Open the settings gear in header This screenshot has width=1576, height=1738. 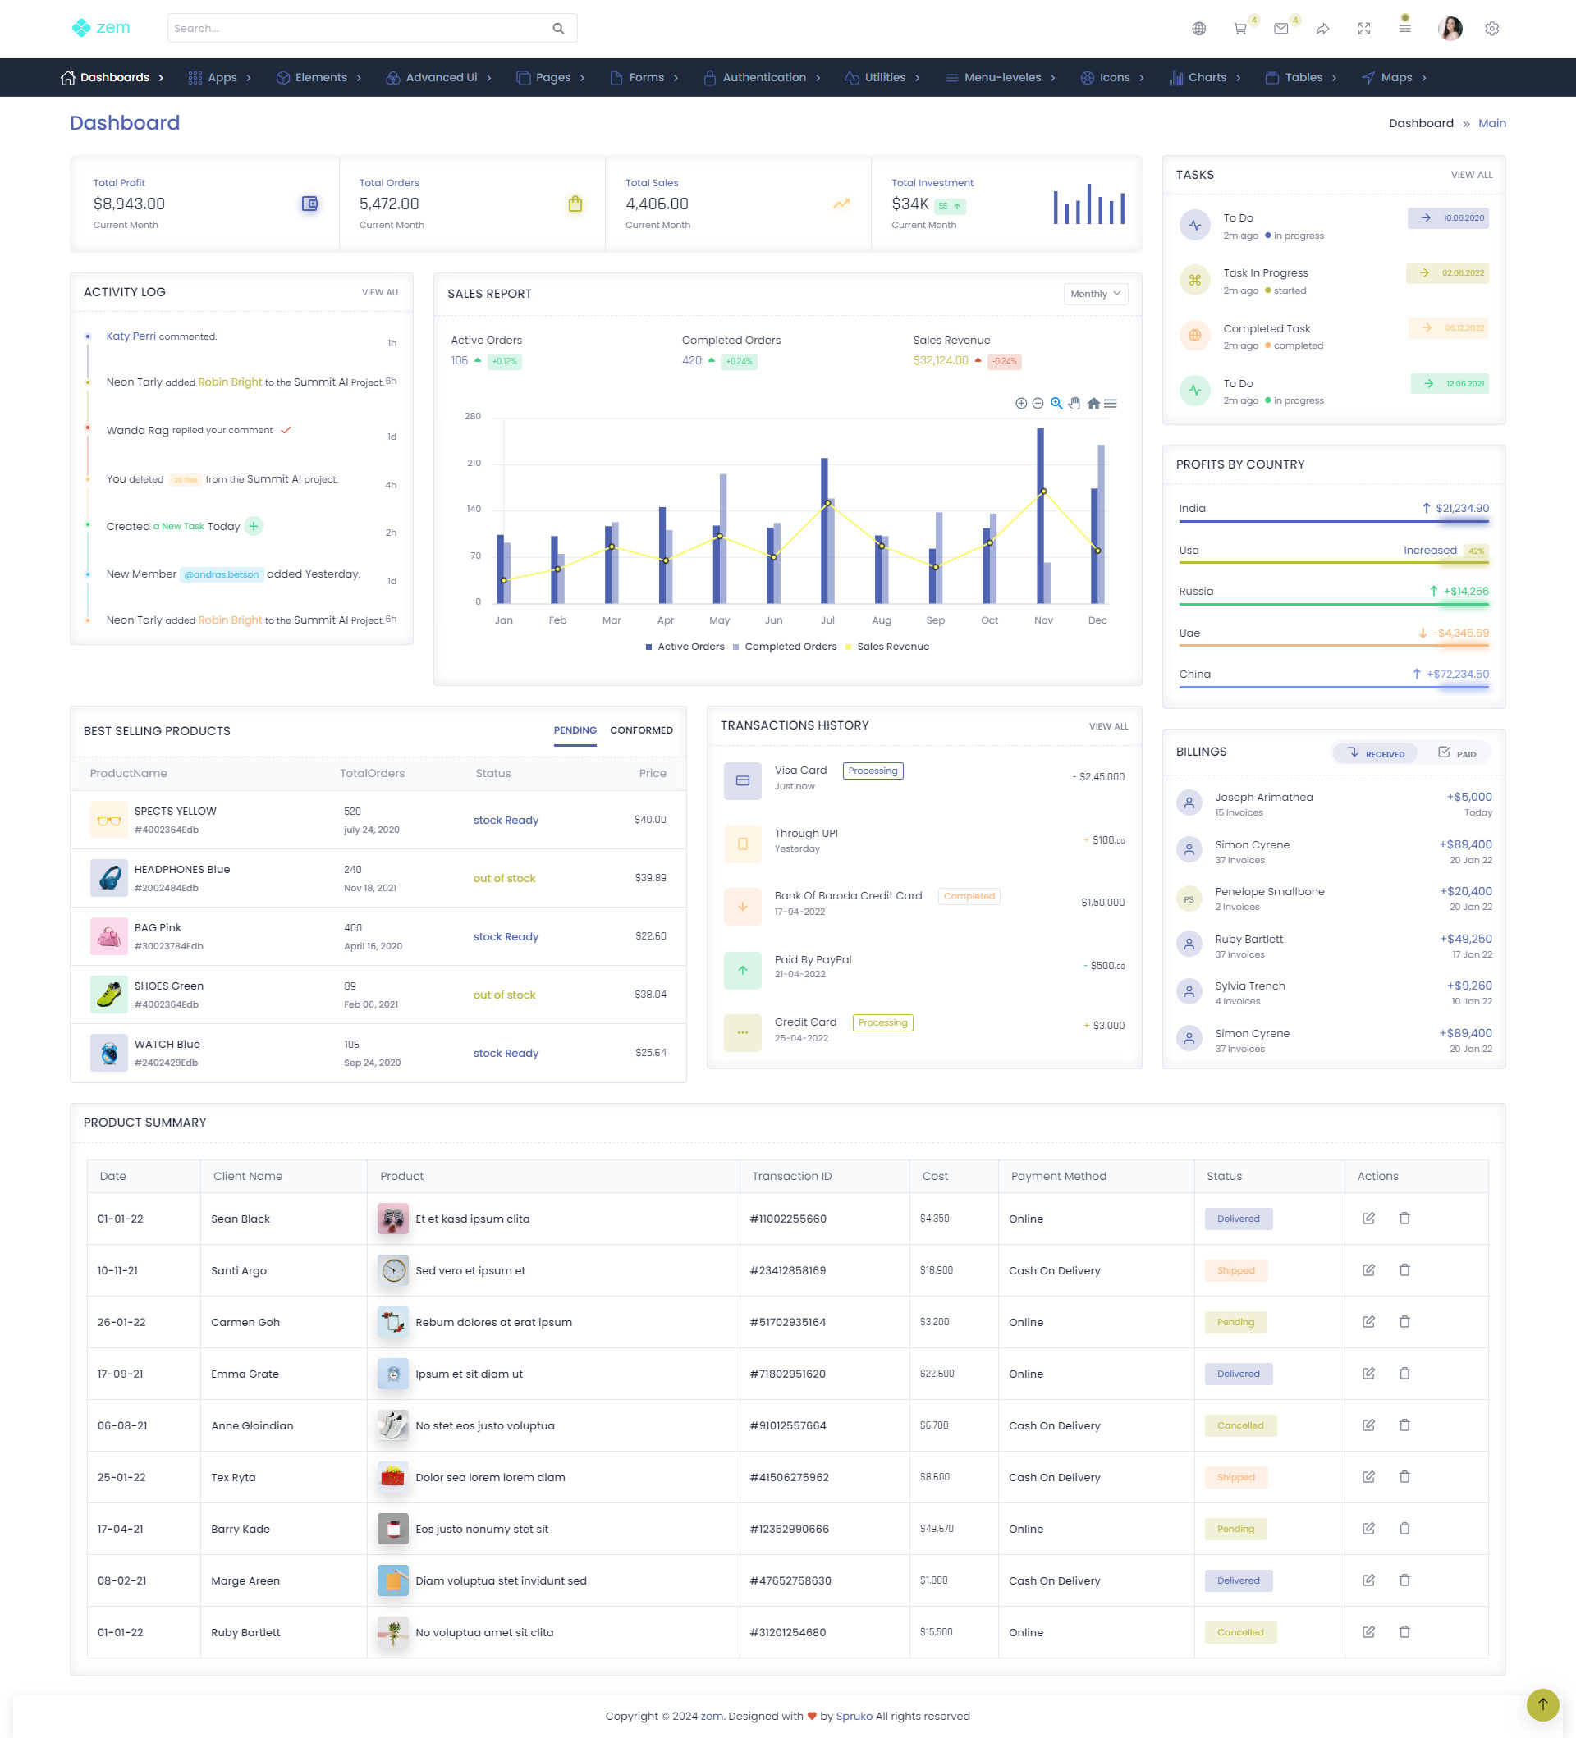[x=1492, y=29]
